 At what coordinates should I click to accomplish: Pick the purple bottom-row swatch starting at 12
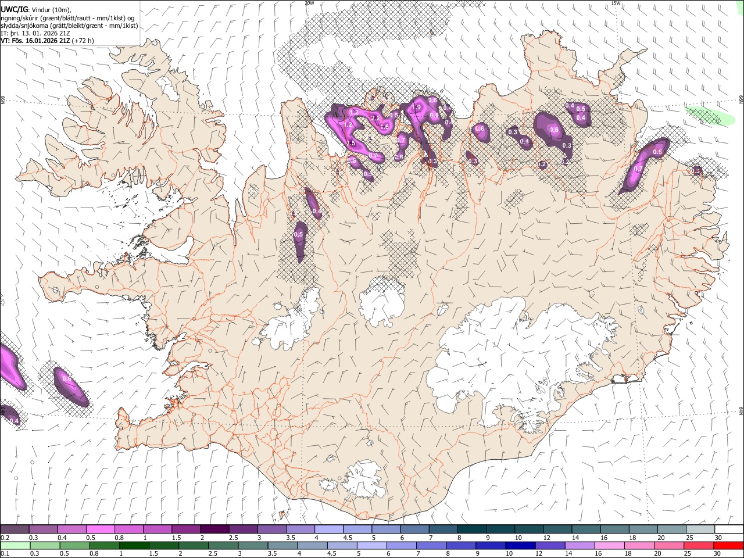549,546
